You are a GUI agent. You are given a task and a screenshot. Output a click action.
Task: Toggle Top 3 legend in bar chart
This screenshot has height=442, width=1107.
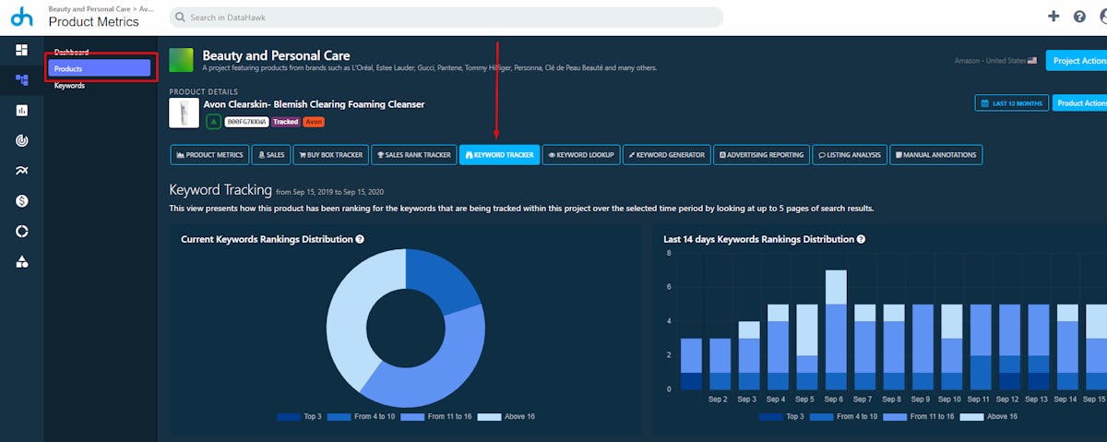(782, 417)
